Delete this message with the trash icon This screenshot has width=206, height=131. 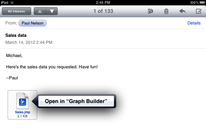(x=166, y=11)
